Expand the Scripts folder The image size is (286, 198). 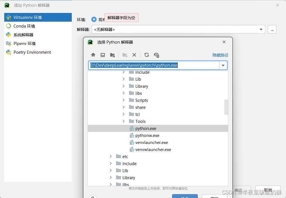(x=124, y=100)
